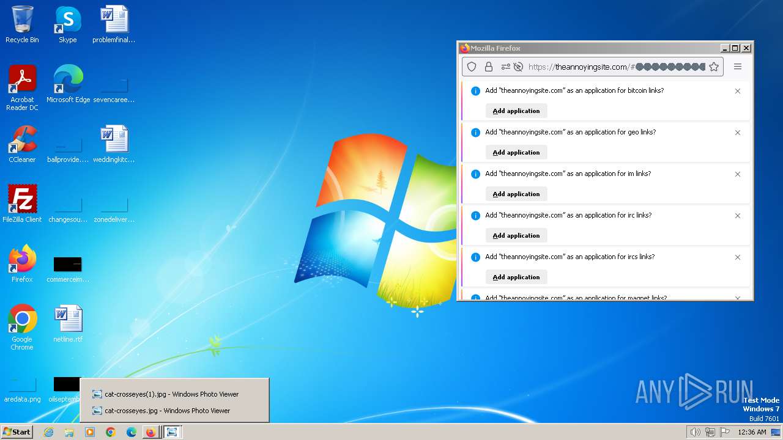The width and height of the screenshot is (783, 440).
Task: Select the weddingkitc Word document icon
Action: (x=114, y=144)
